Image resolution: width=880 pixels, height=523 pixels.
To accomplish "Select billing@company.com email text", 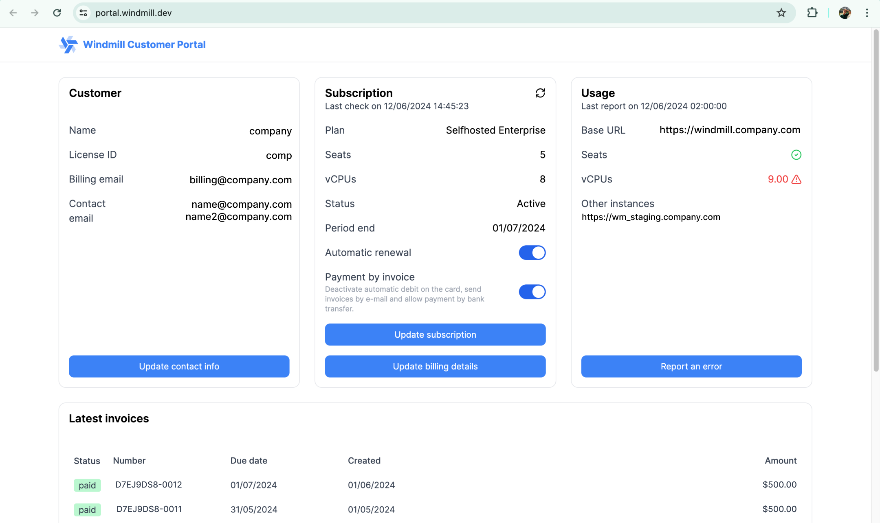I will coord(240,180).
